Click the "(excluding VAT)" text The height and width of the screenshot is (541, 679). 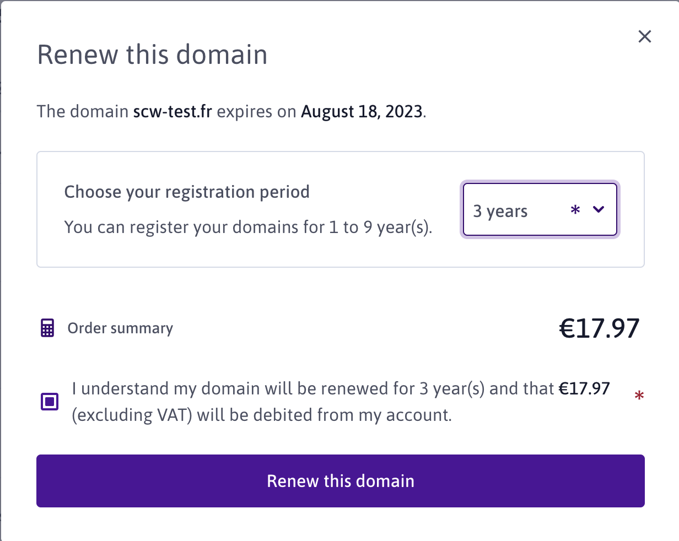[x=132, y=415]
